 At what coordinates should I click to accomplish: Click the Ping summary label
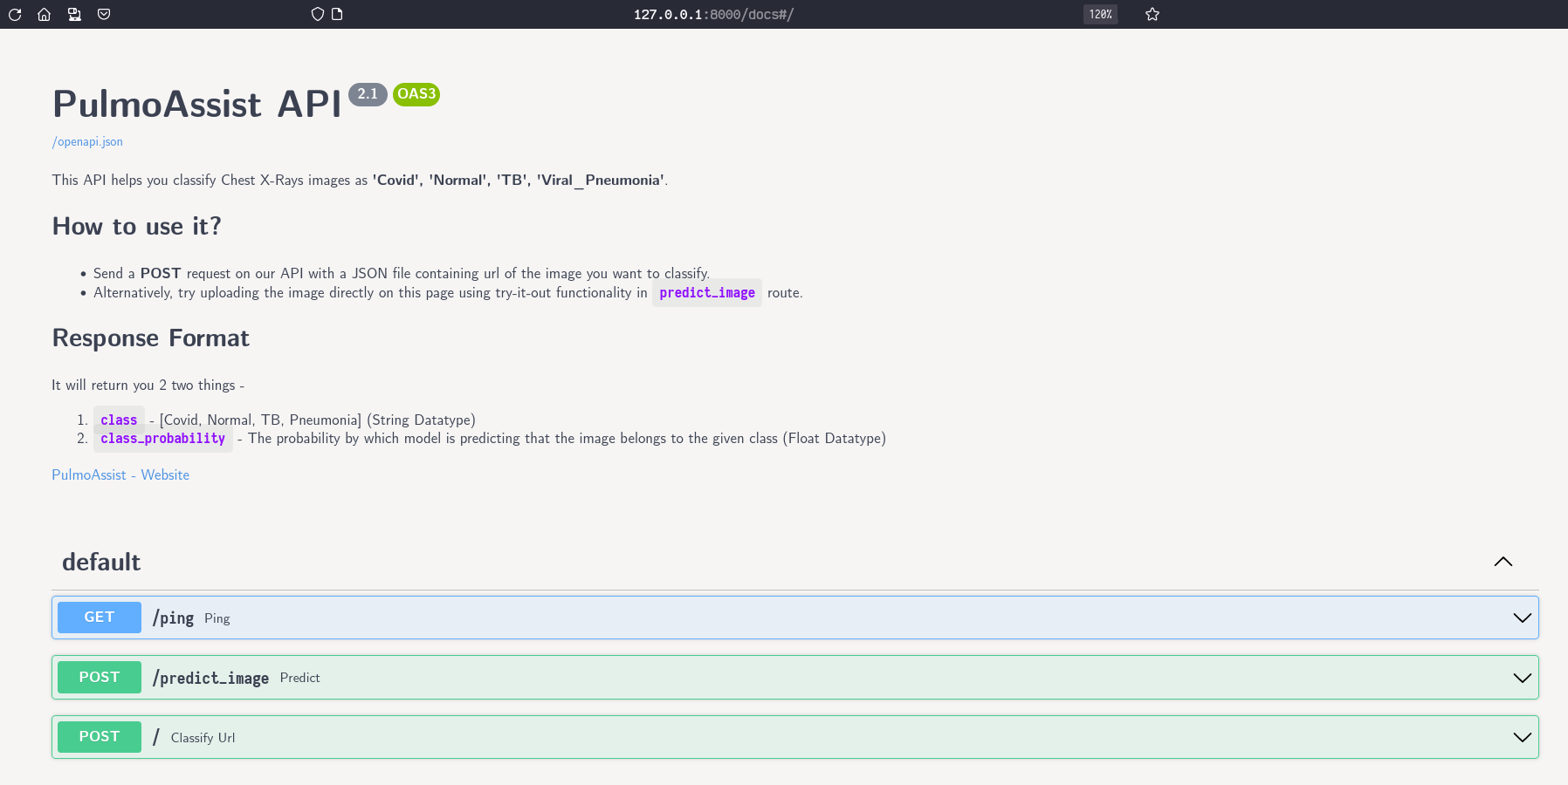(217, 618)
